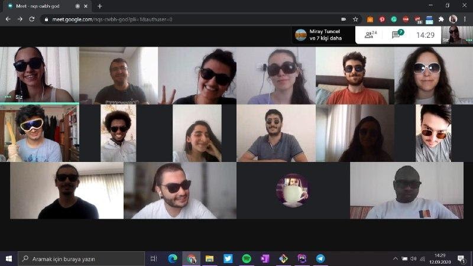Viewport: 473px width, 266px height.
Task: Open the Grammarly extension icon
Action: pos(394,19)
